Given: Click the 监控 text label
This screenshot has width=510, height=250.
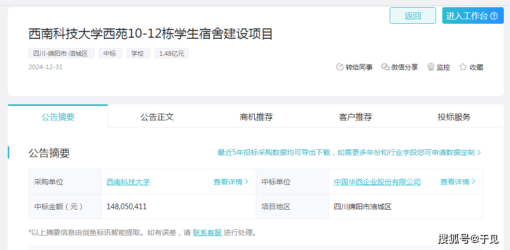Looking at the screenshot, I should (443, 67).
